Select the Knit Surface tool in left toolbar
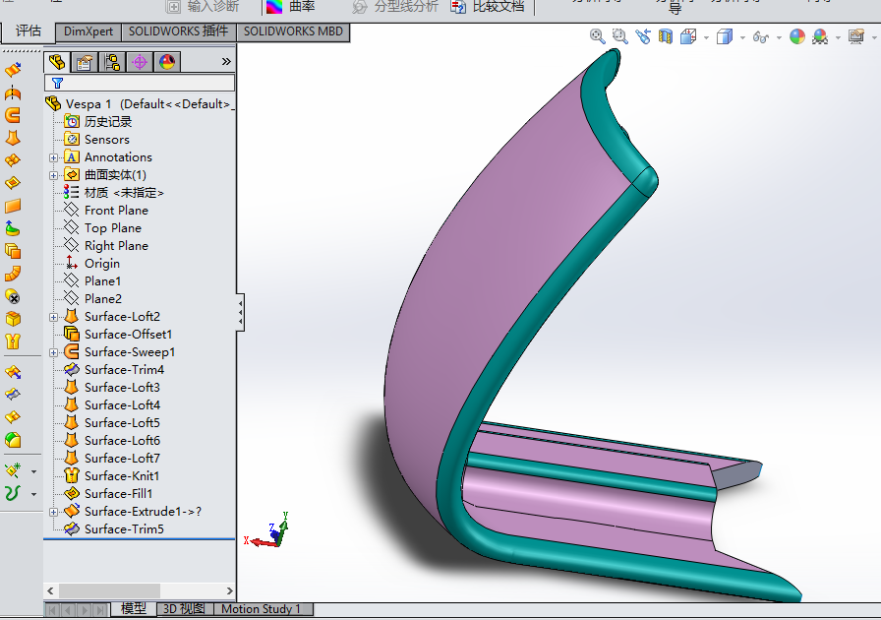 tap(13, 341)
